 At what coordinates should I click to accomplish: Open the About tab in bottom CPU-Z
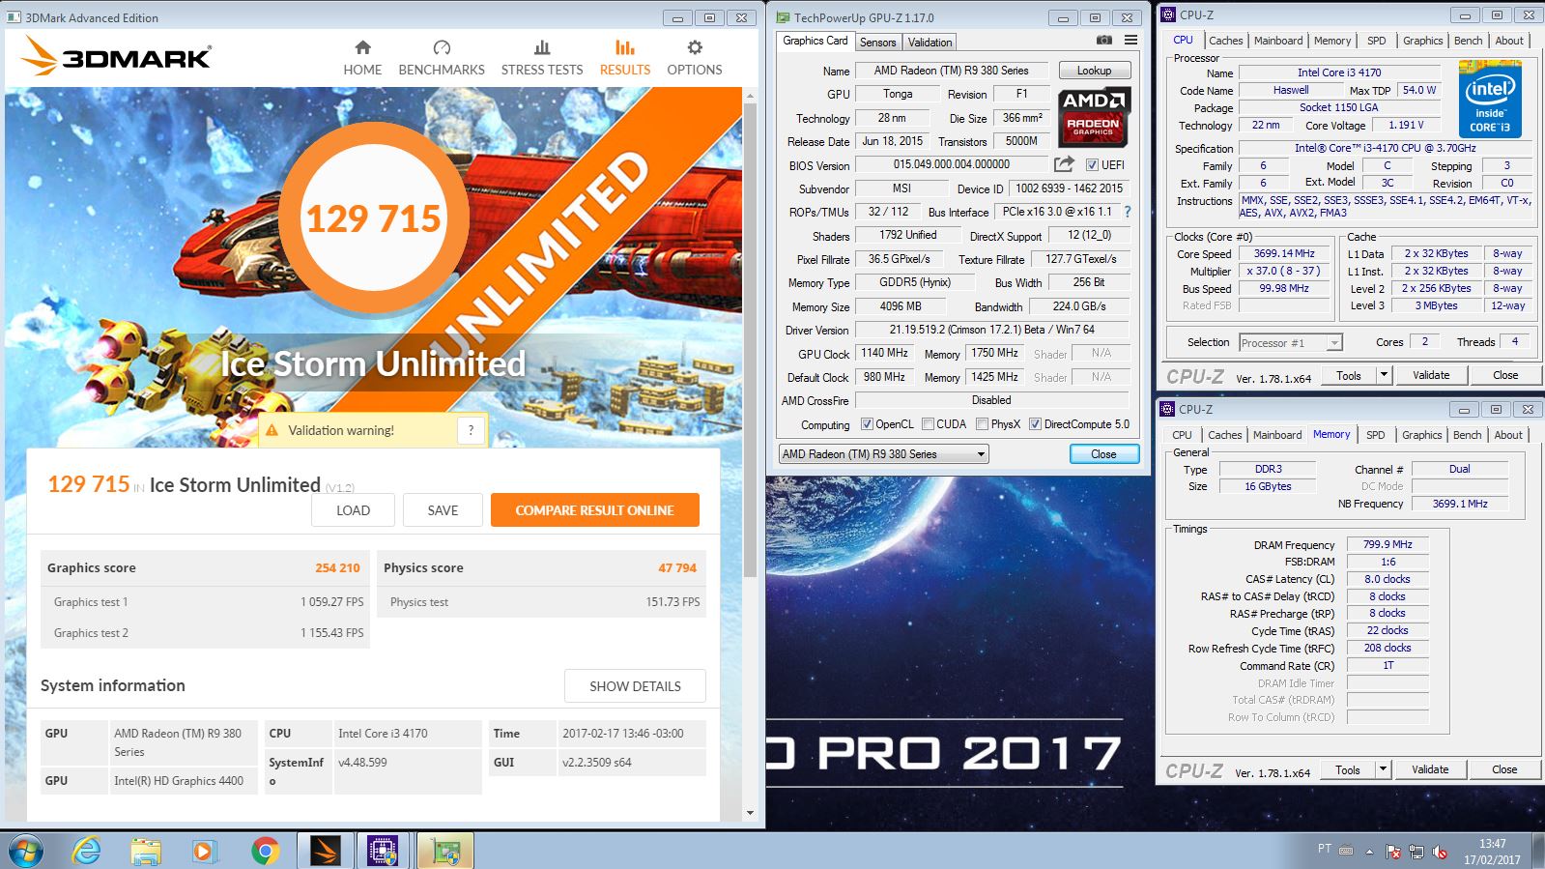pos(1507,435)
